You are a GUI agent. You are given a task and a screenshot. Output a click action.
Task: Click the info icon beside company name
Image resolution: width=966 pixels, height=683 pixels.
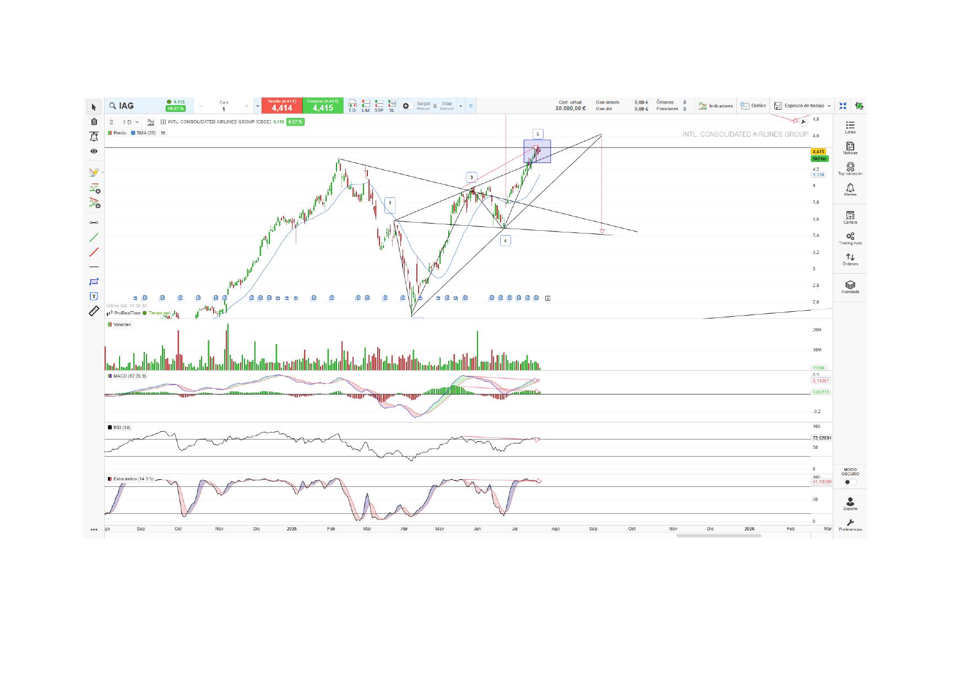(163, 122)
